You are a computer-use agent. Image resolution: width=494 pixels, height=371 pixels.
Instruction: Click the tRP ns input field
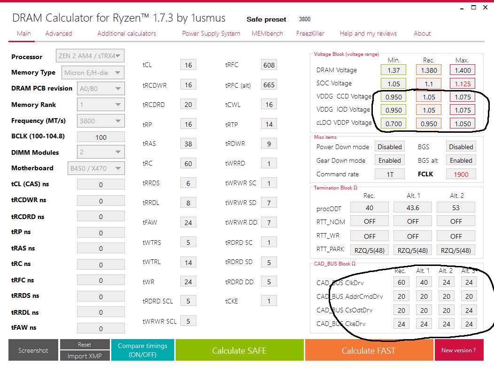pos(101,233)
